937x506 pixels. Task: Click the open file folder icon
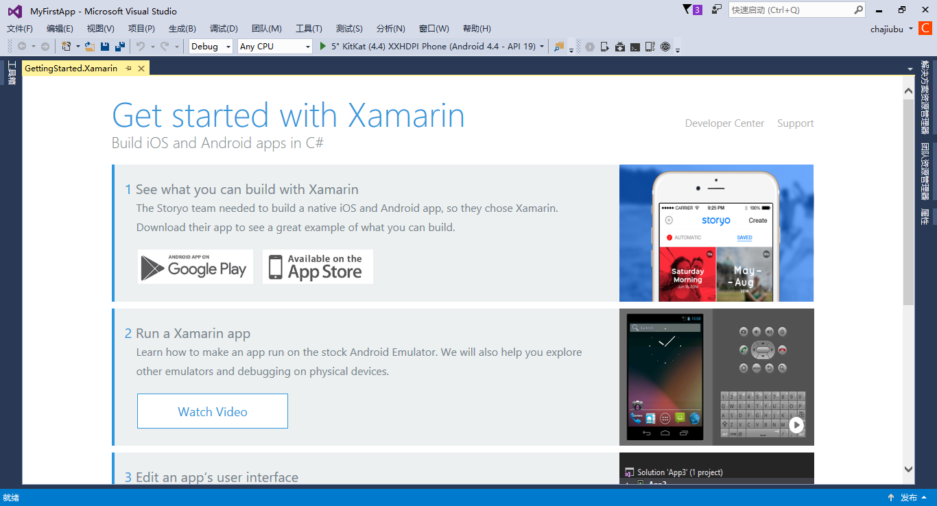coord(89,47)
